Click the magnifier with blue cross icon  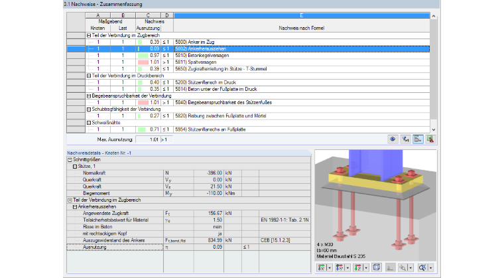pyautogui.click(x=422, y=267)
